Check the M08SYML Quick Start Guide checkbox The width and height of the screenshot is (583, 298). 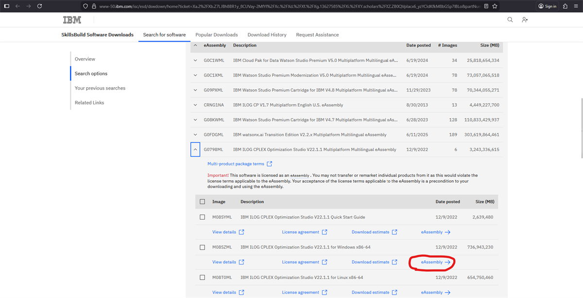click(203, 217)
